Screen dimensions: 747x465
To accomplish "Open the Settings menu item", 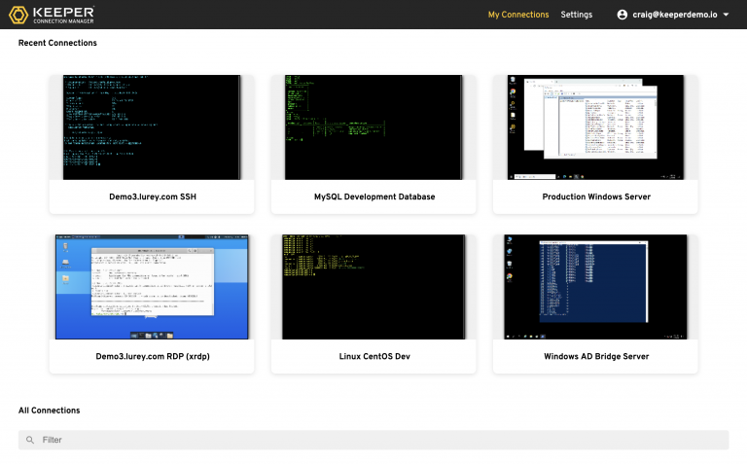I will 576,15.
